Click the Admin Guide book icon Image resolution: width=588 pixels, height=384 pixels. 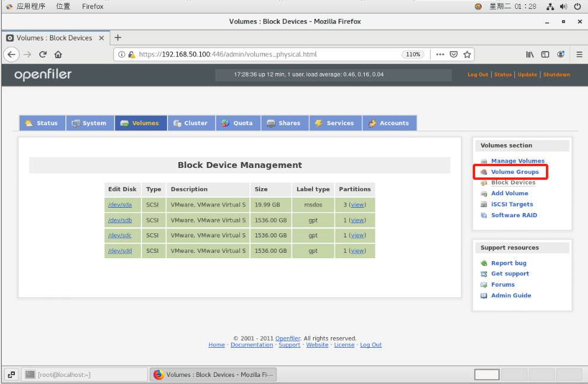(x=483, y=296)
